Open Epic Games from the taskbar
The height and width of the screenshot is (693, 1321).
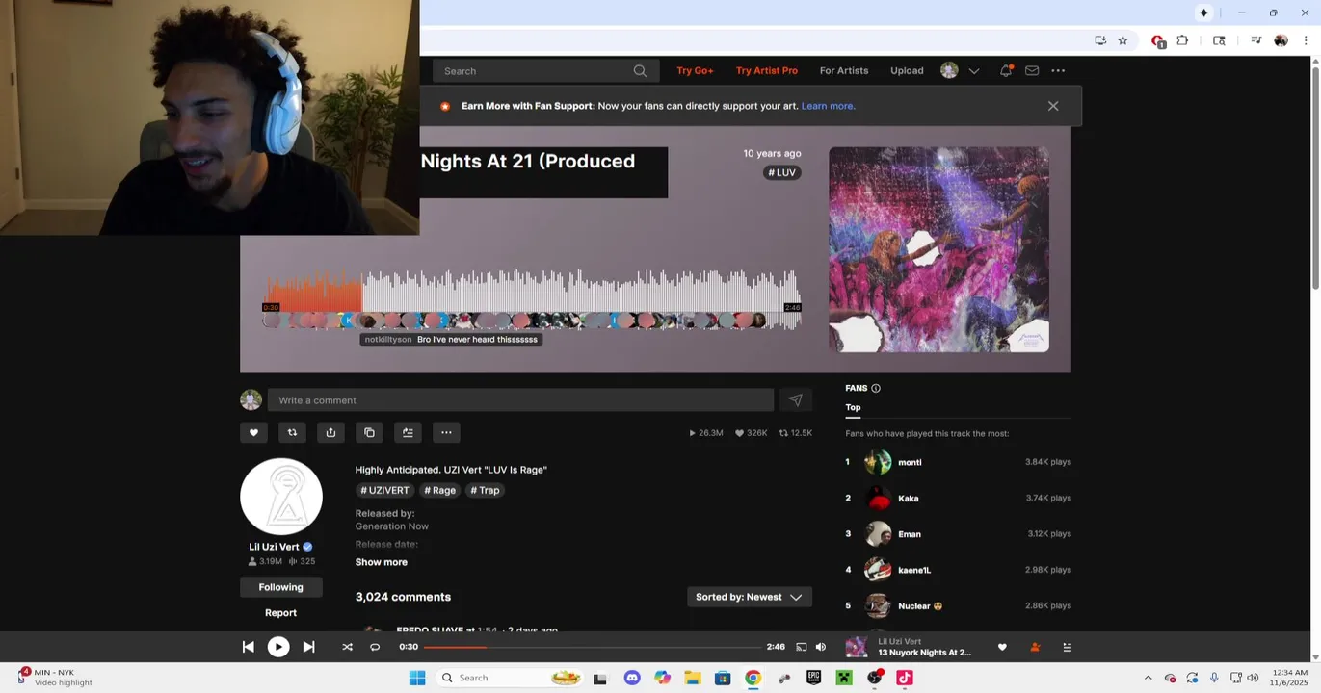coord(813,678)
